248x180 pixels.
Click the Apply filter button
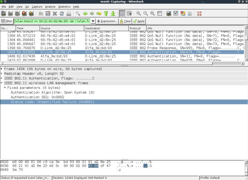tap(139, 21)
